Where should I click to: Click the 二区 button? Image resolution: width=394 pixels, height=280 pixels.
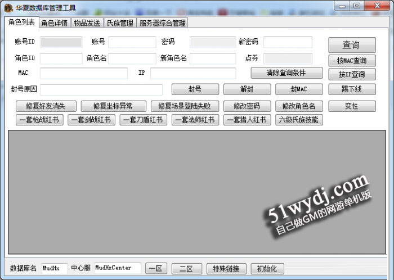pos(187,269)
